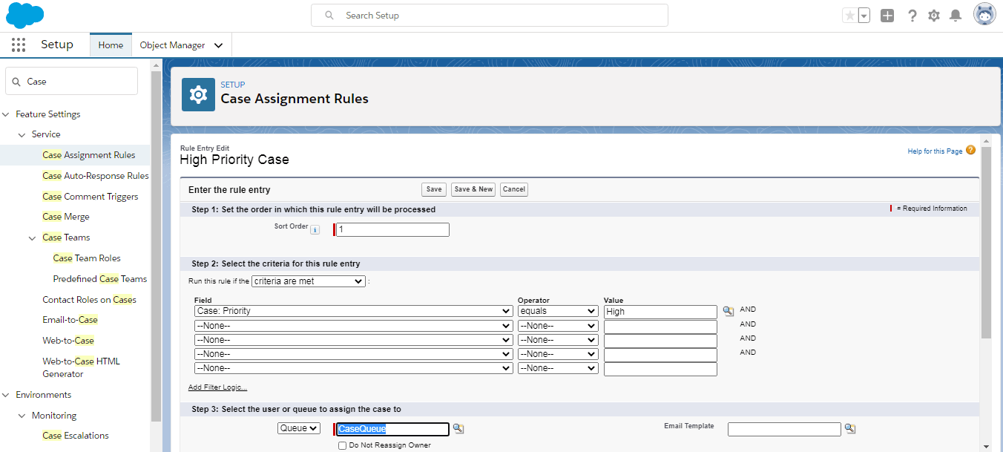Toggle the Do Not Reassign Owner checkbox
The width and height of the screenshot is (1003, 452).
[342, 445]
